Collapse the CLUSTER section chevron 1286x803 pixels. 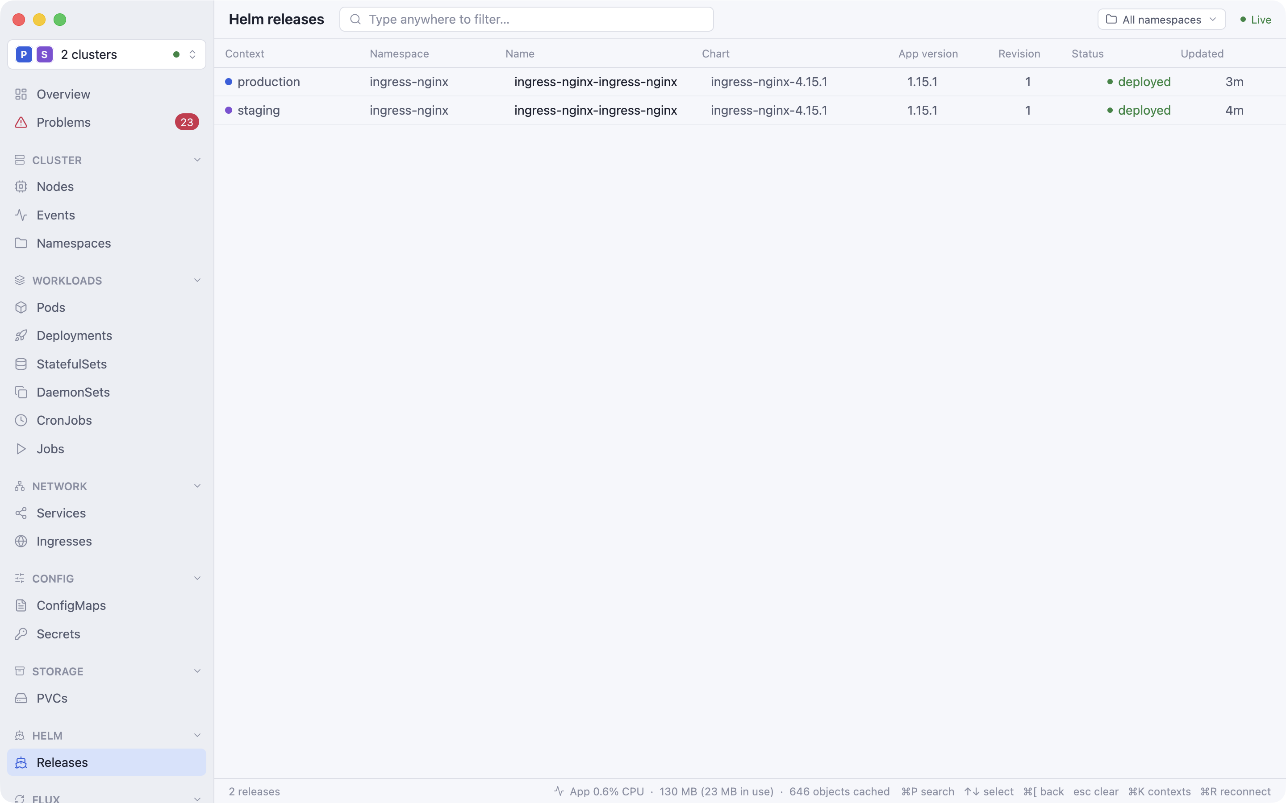pyautogui.click(x=197, y=160)
